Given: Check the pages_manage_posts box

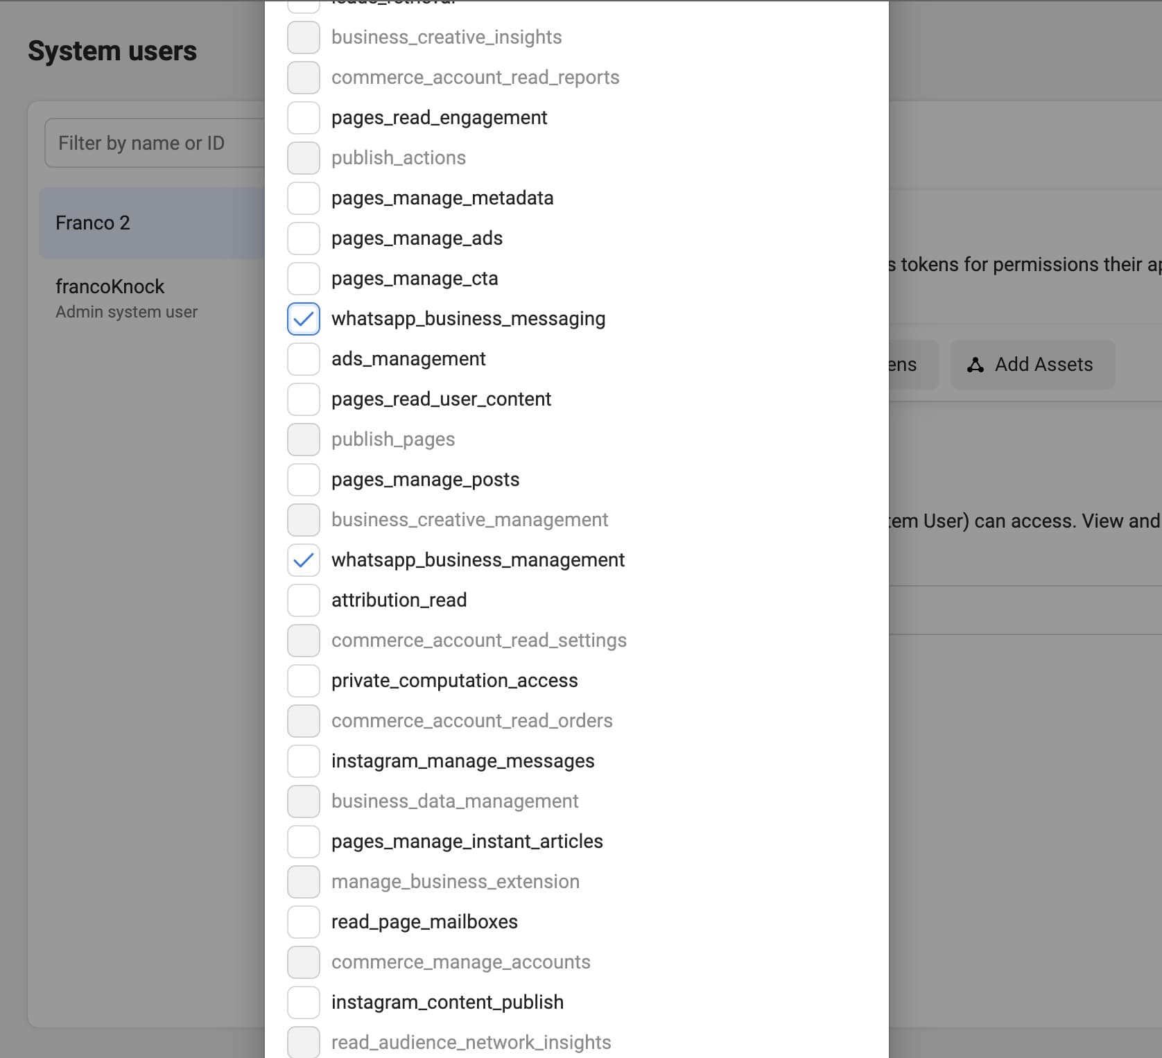Looking at the screenshot, I should [304, 480].
